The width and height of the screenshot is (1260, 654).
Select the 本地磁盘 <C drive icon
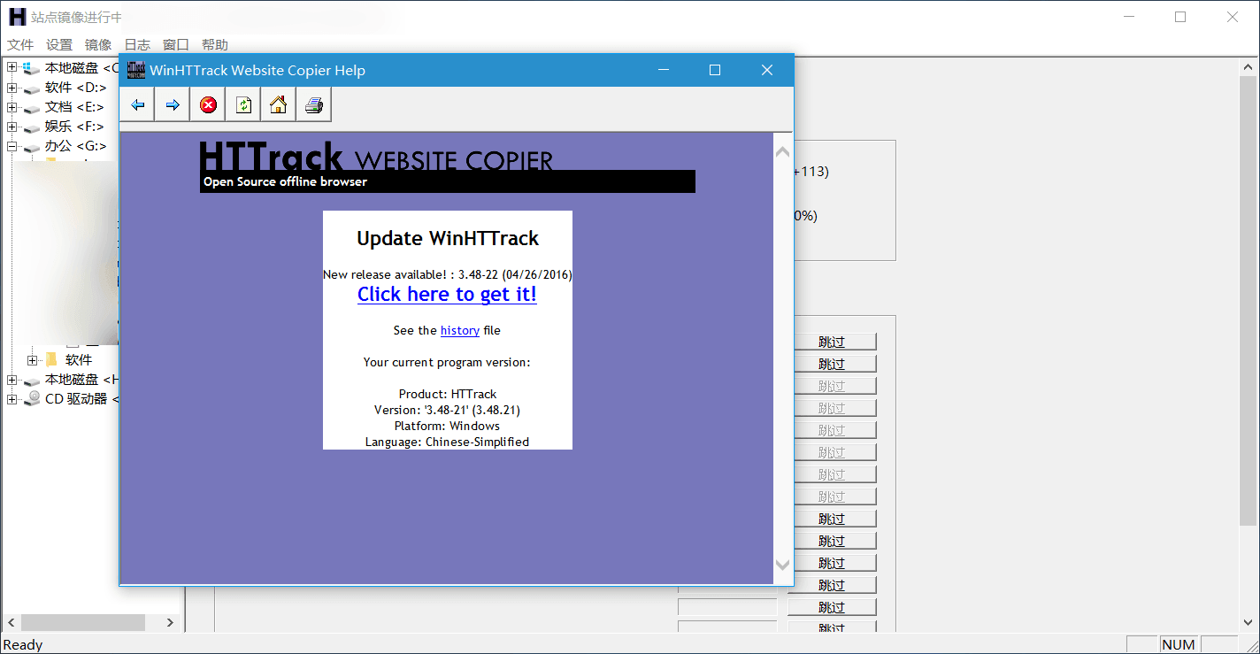point(31,67)
